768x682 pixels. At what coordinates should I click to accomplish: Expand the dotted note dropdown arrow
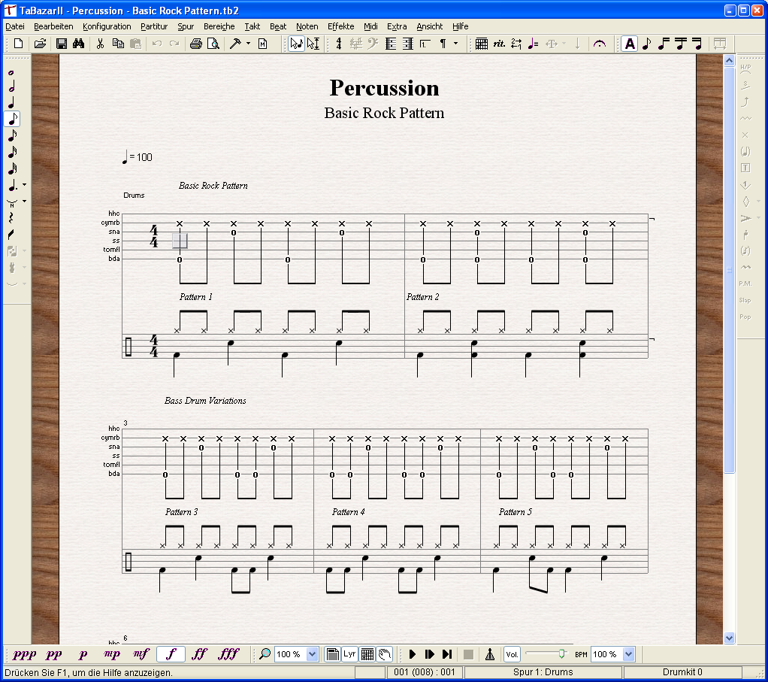coord(25,185)
